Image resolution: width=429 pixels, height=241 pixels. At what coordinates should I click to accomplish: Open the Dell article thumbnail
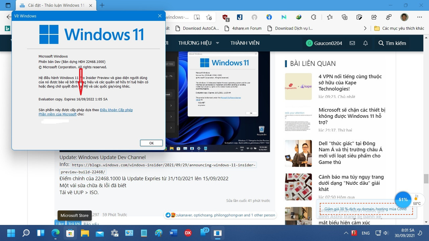click(x=298, y=153)
